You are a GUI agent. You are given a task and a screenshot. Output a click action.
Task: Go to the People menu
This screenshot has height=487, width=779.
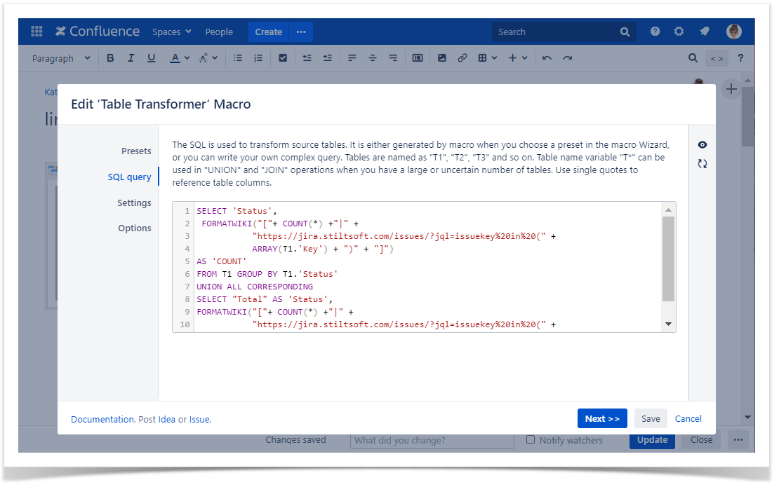(x=219, y=32)
